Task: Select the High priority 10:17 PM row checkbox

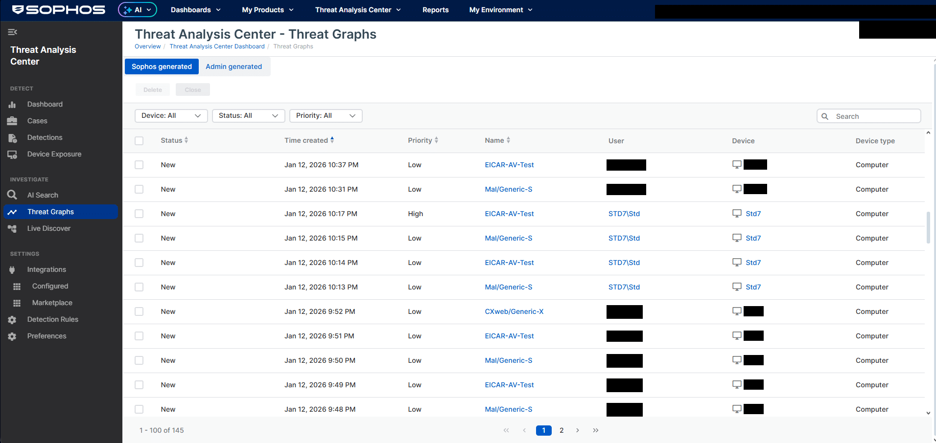Action: 139,214
